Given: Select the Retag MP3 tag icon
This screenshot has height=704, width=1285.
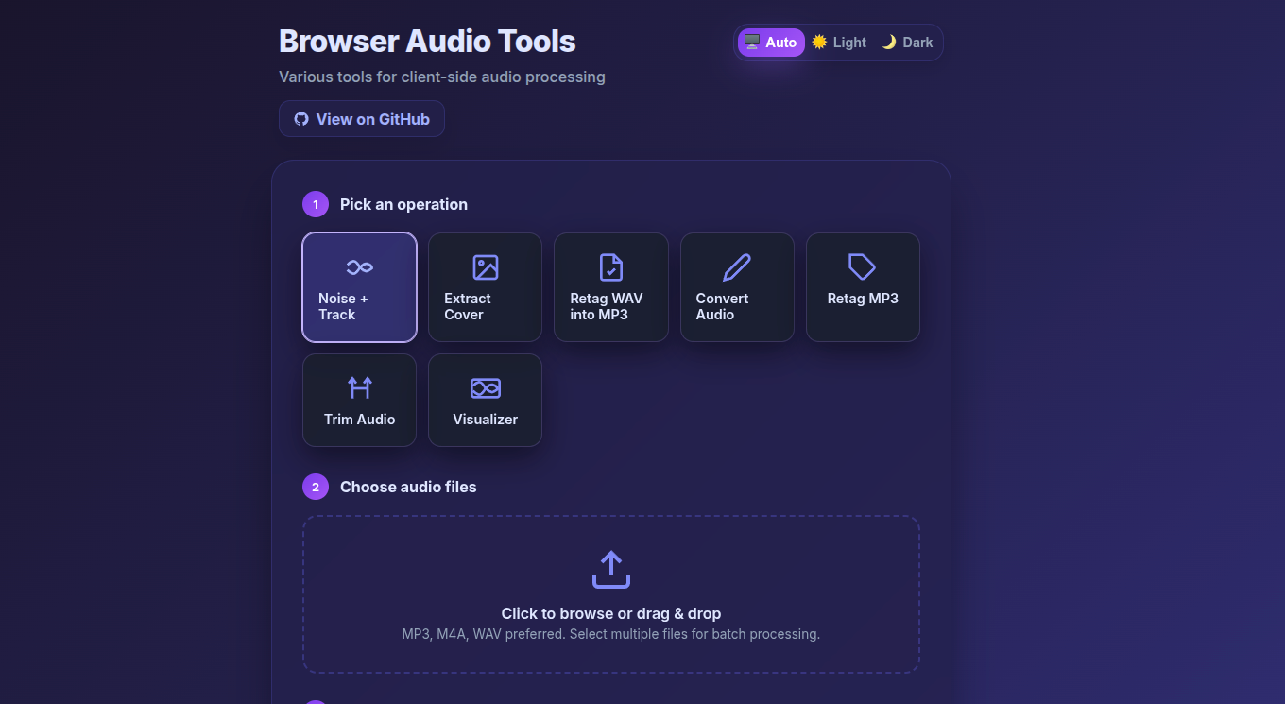Looking at the screenshot, I should 862,266.
